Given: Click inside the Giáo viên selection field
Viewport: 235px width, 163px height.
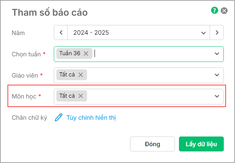Looking at the screenshot, I should point(139,75).
